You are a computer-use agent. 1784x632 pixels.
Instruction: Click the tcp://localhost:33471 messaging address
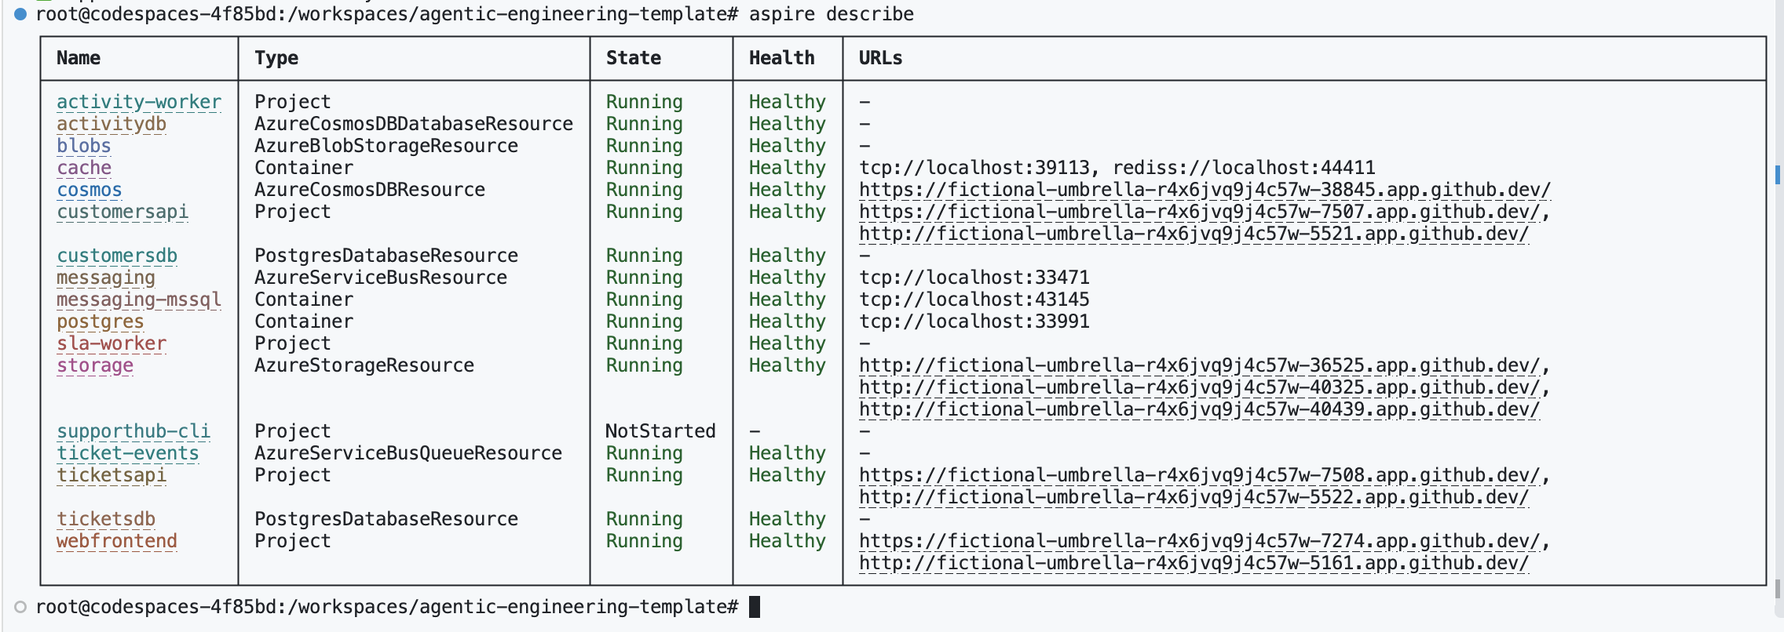974,278
